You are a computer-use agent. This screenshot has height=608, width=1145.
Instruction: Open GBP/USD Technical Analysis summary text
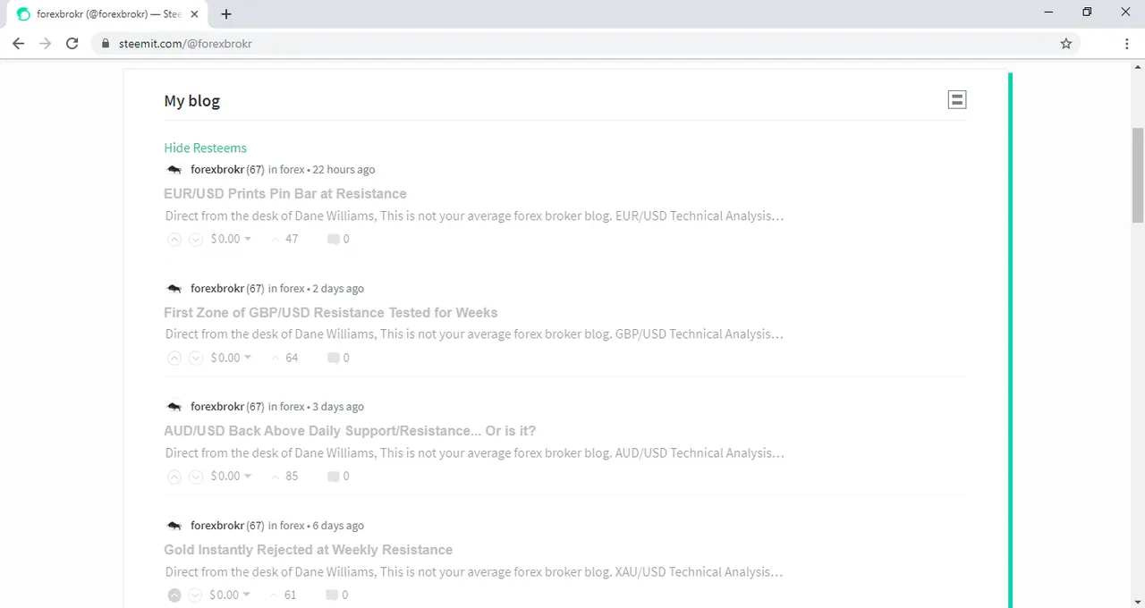(475, 334)
